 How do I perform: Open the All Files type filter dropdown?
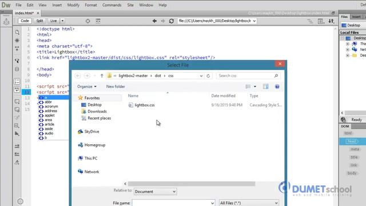coord(249,203)
